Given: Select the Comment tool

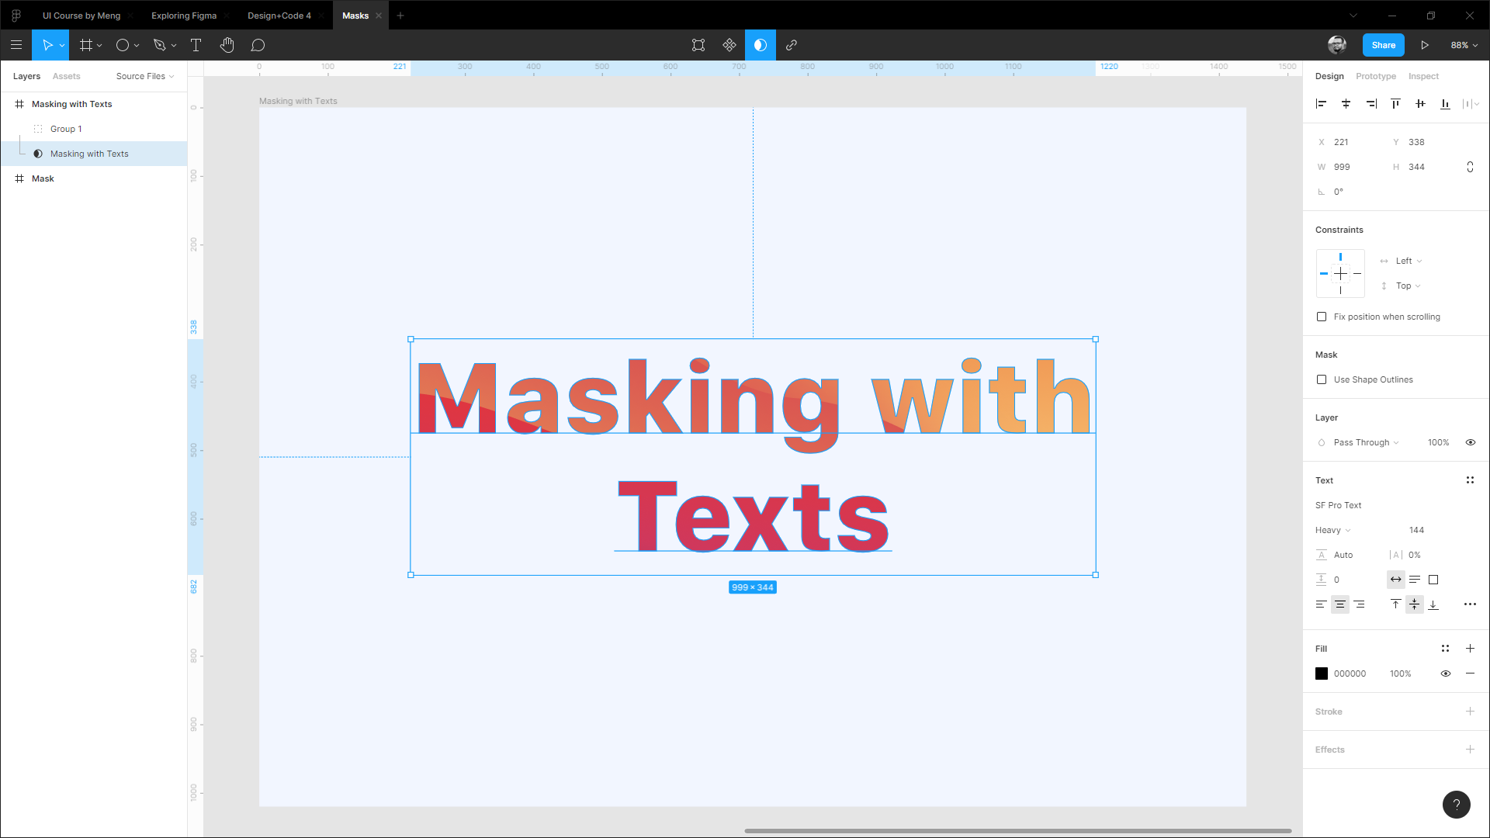Looking at the screenshot, I should pos(258,45).
